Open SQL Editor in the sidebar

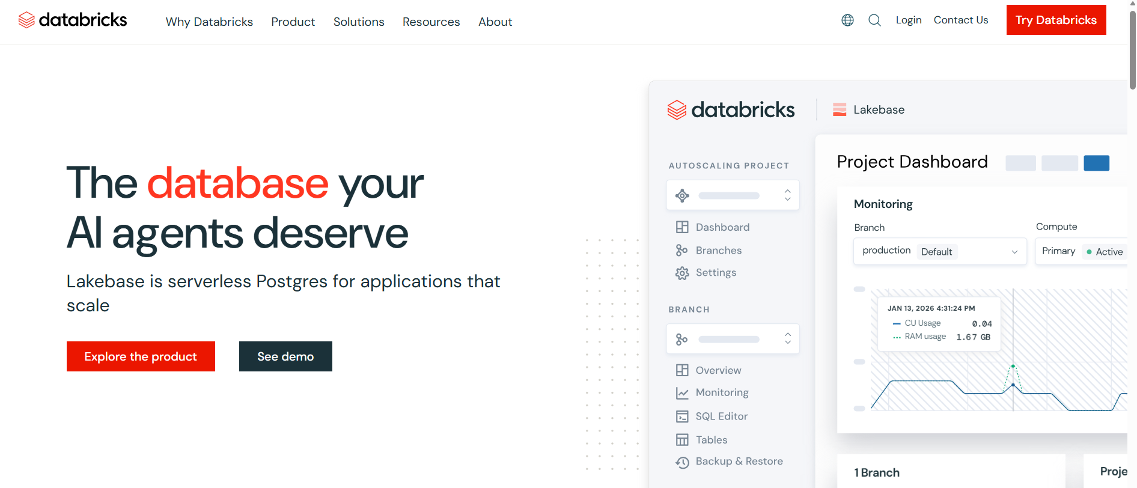(721, 416)
